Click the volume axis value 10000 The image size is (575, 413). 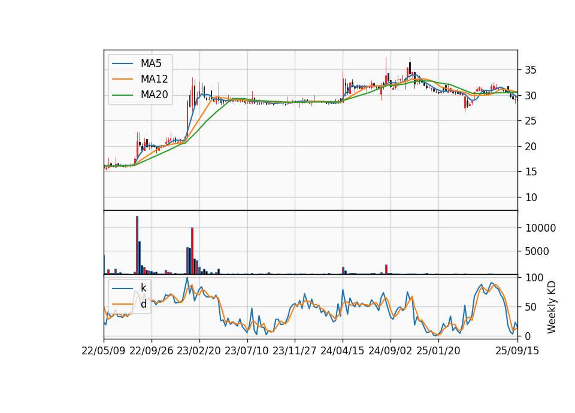coord(540,228)
